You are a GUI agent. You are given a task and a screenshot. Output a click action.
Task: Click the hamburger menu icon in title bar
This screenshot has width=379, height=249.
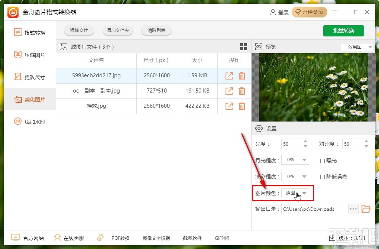tap(334, 12)
